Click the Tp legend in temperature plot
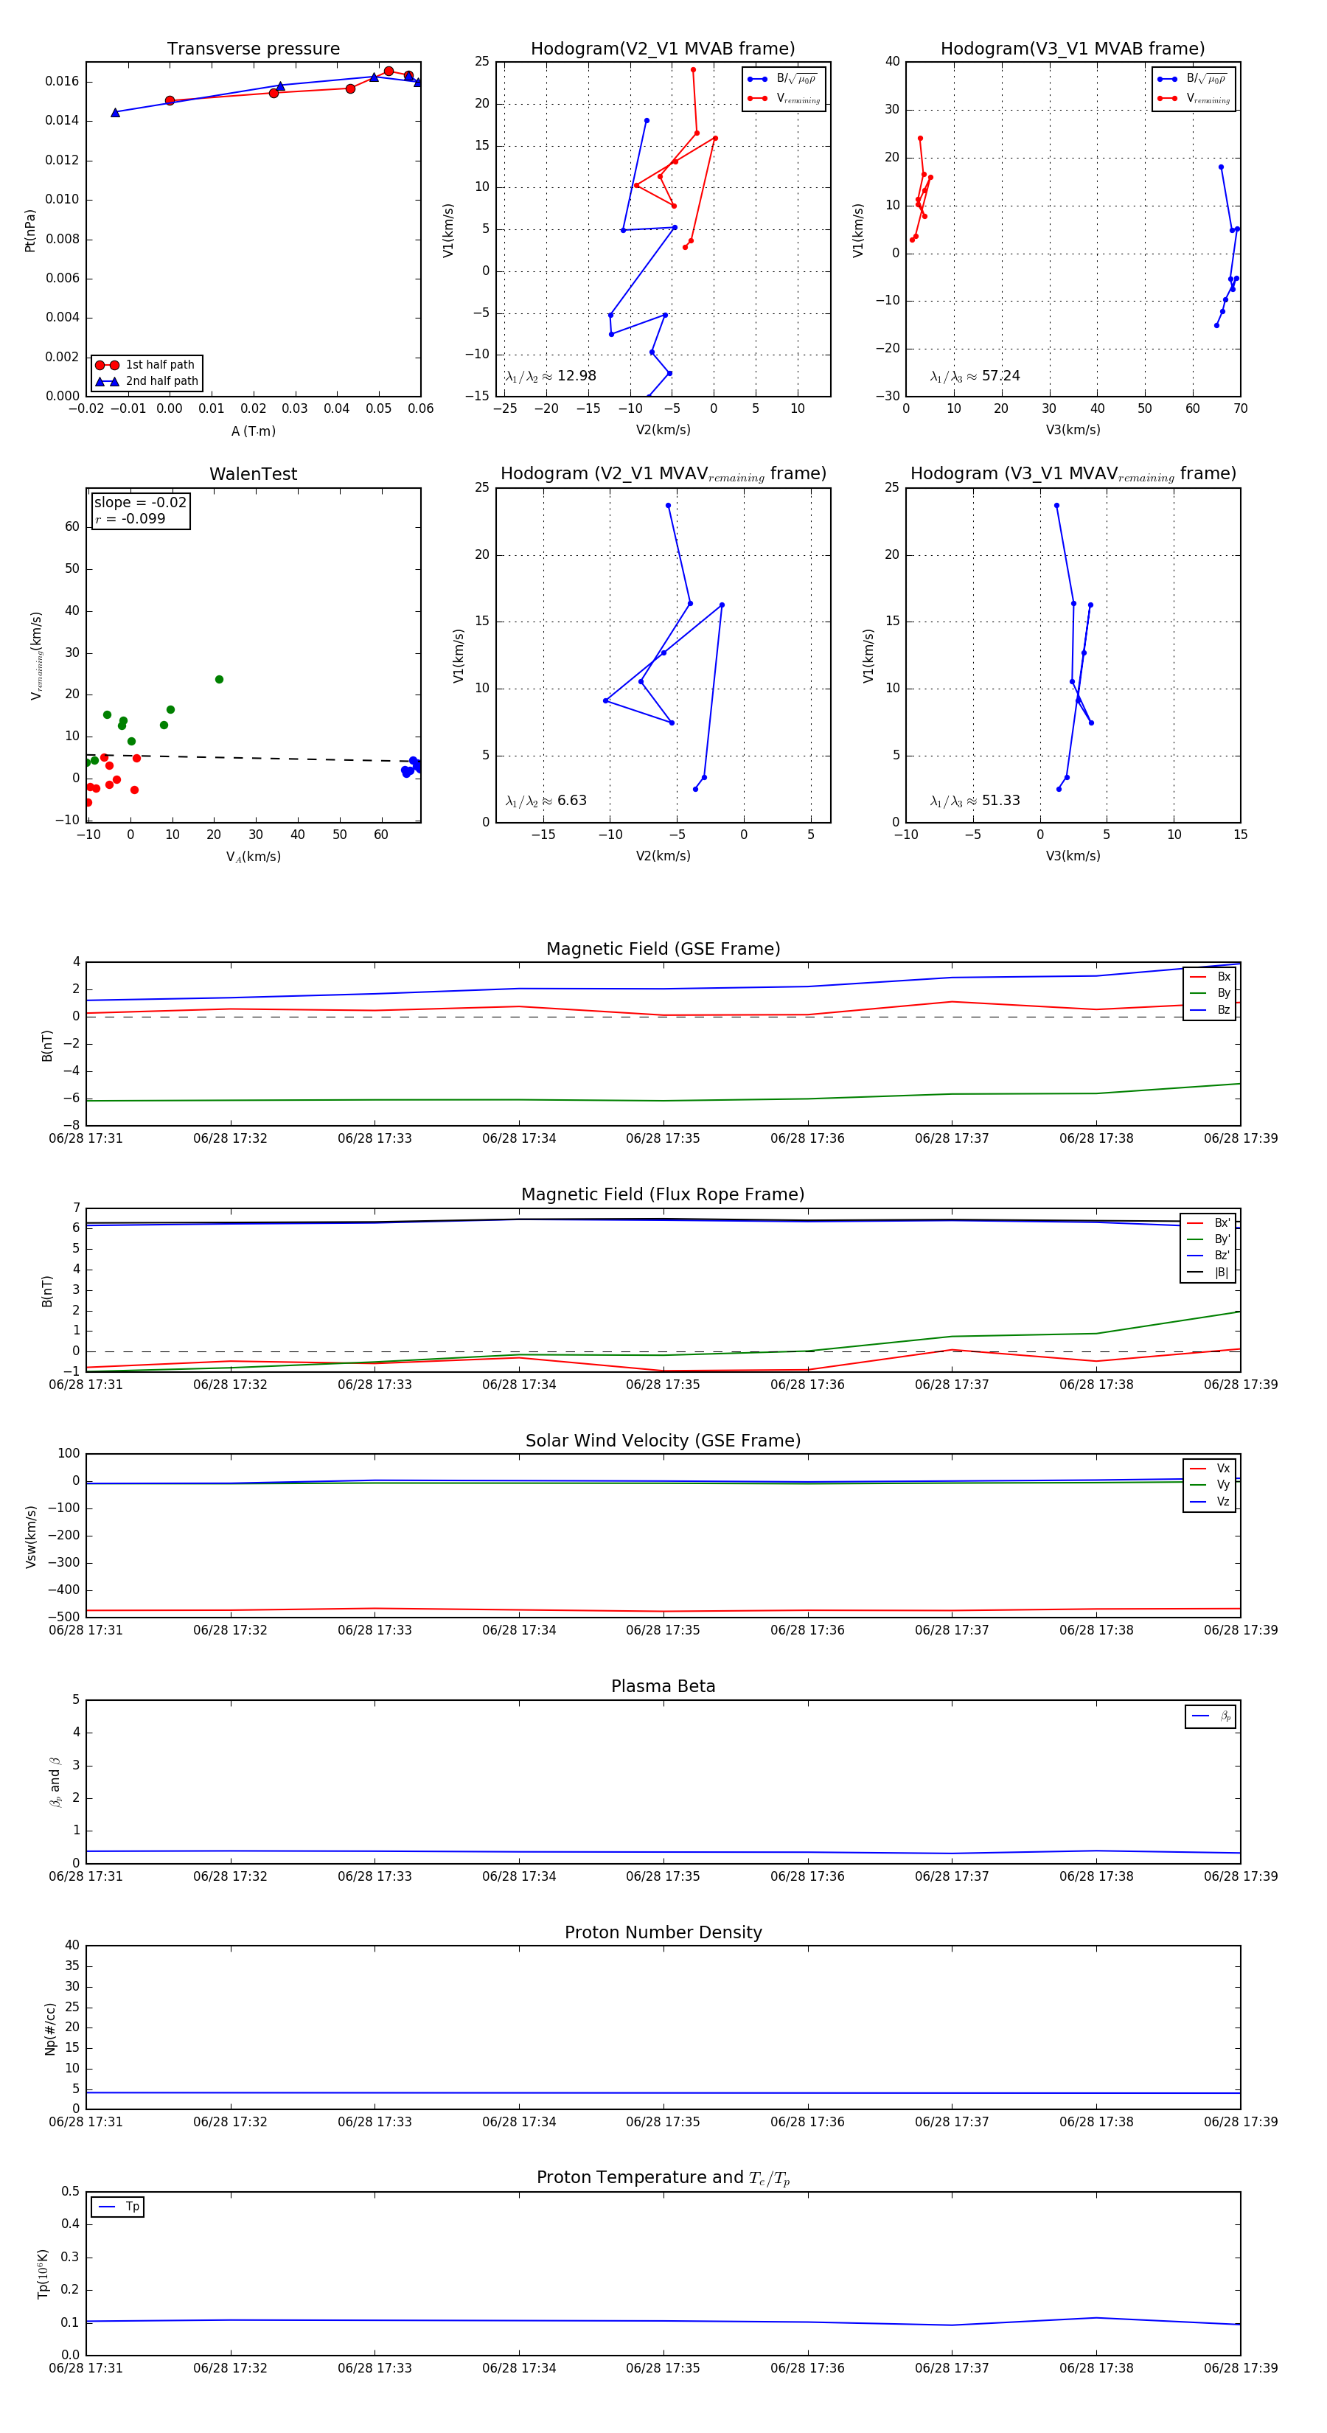1327x2433 pixels. point(118,2207)
